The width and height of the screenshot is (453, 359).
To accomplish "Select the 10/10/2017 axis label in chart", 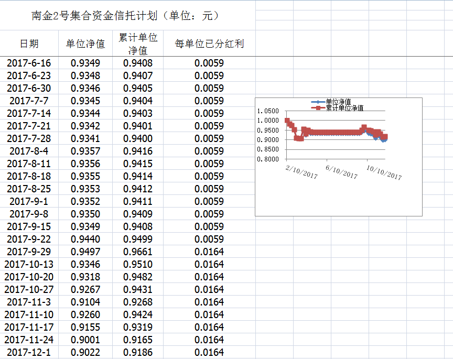I will click(x=384, y=172).
